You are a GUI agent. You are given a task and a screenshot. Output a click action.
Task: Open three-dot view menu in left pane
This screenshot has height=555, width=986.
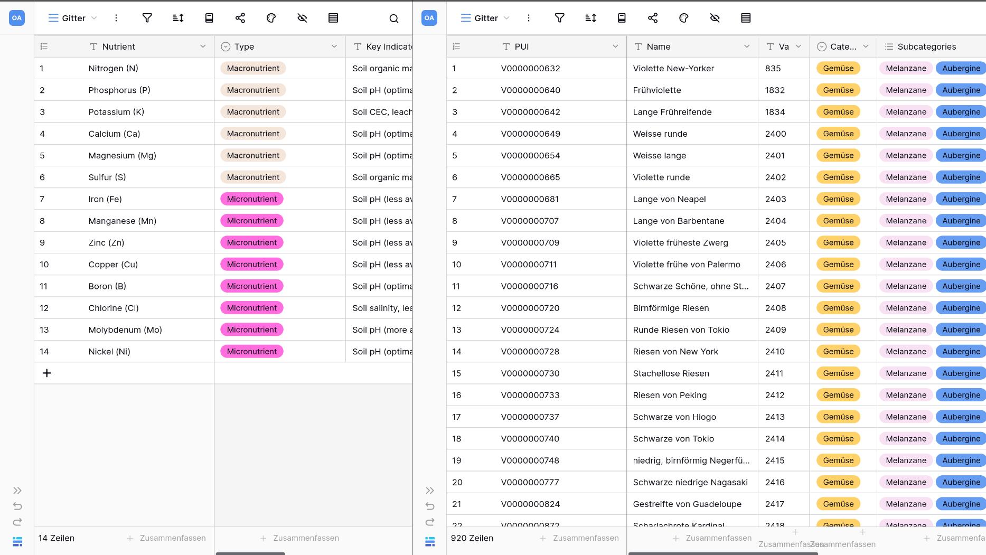(116, 18)
